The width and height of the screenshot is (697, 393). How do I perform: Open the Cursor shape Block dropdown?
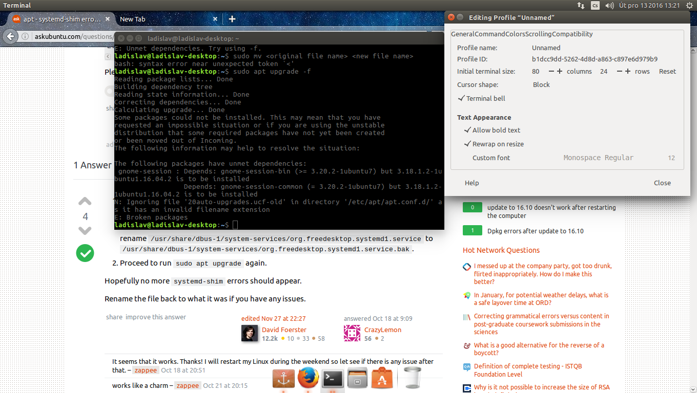(541, 84)
